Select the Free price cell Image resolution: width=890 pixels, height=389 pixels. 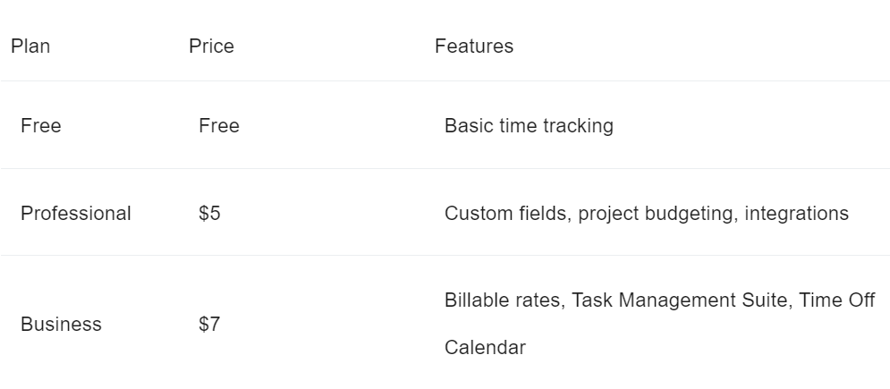(219, 125)
